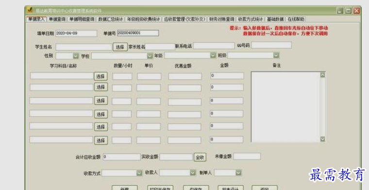Expand the 学校 dropdown
This screenshot has width=369, height=190.
(150, 56)
